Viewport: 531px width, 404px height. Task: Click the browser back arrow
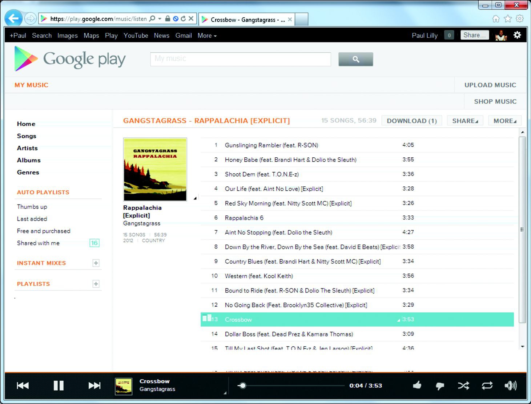click(13, 19)
